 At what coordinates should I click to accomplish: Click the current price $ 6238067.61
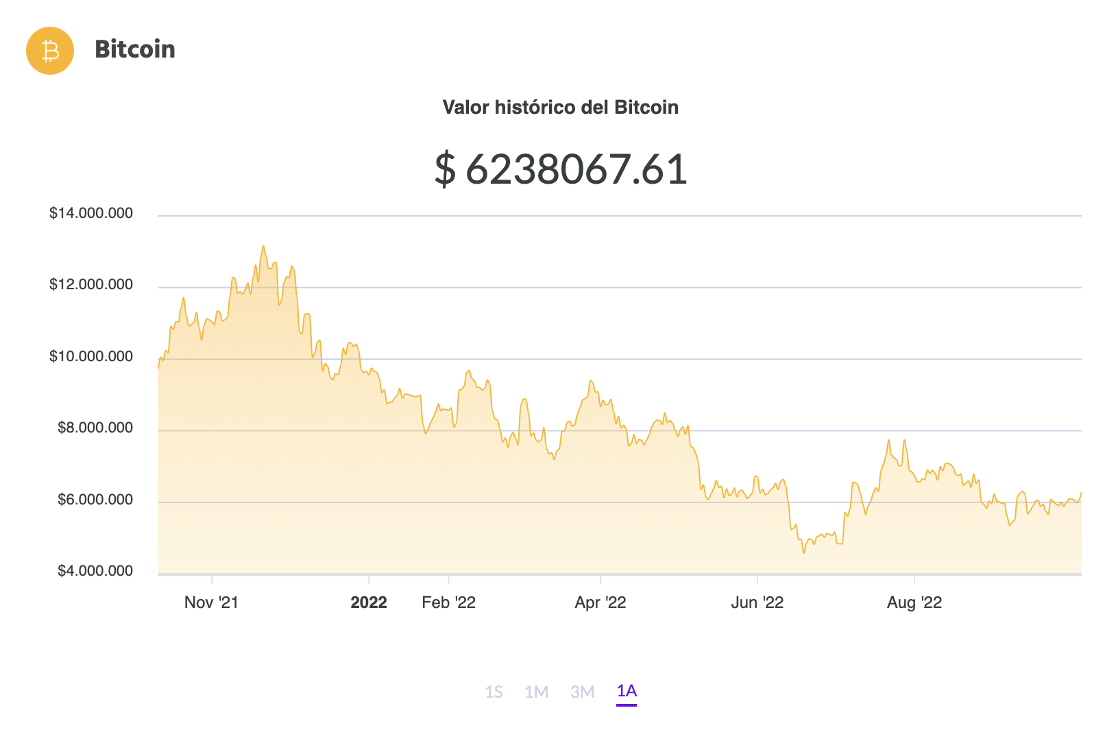(560, 169)
